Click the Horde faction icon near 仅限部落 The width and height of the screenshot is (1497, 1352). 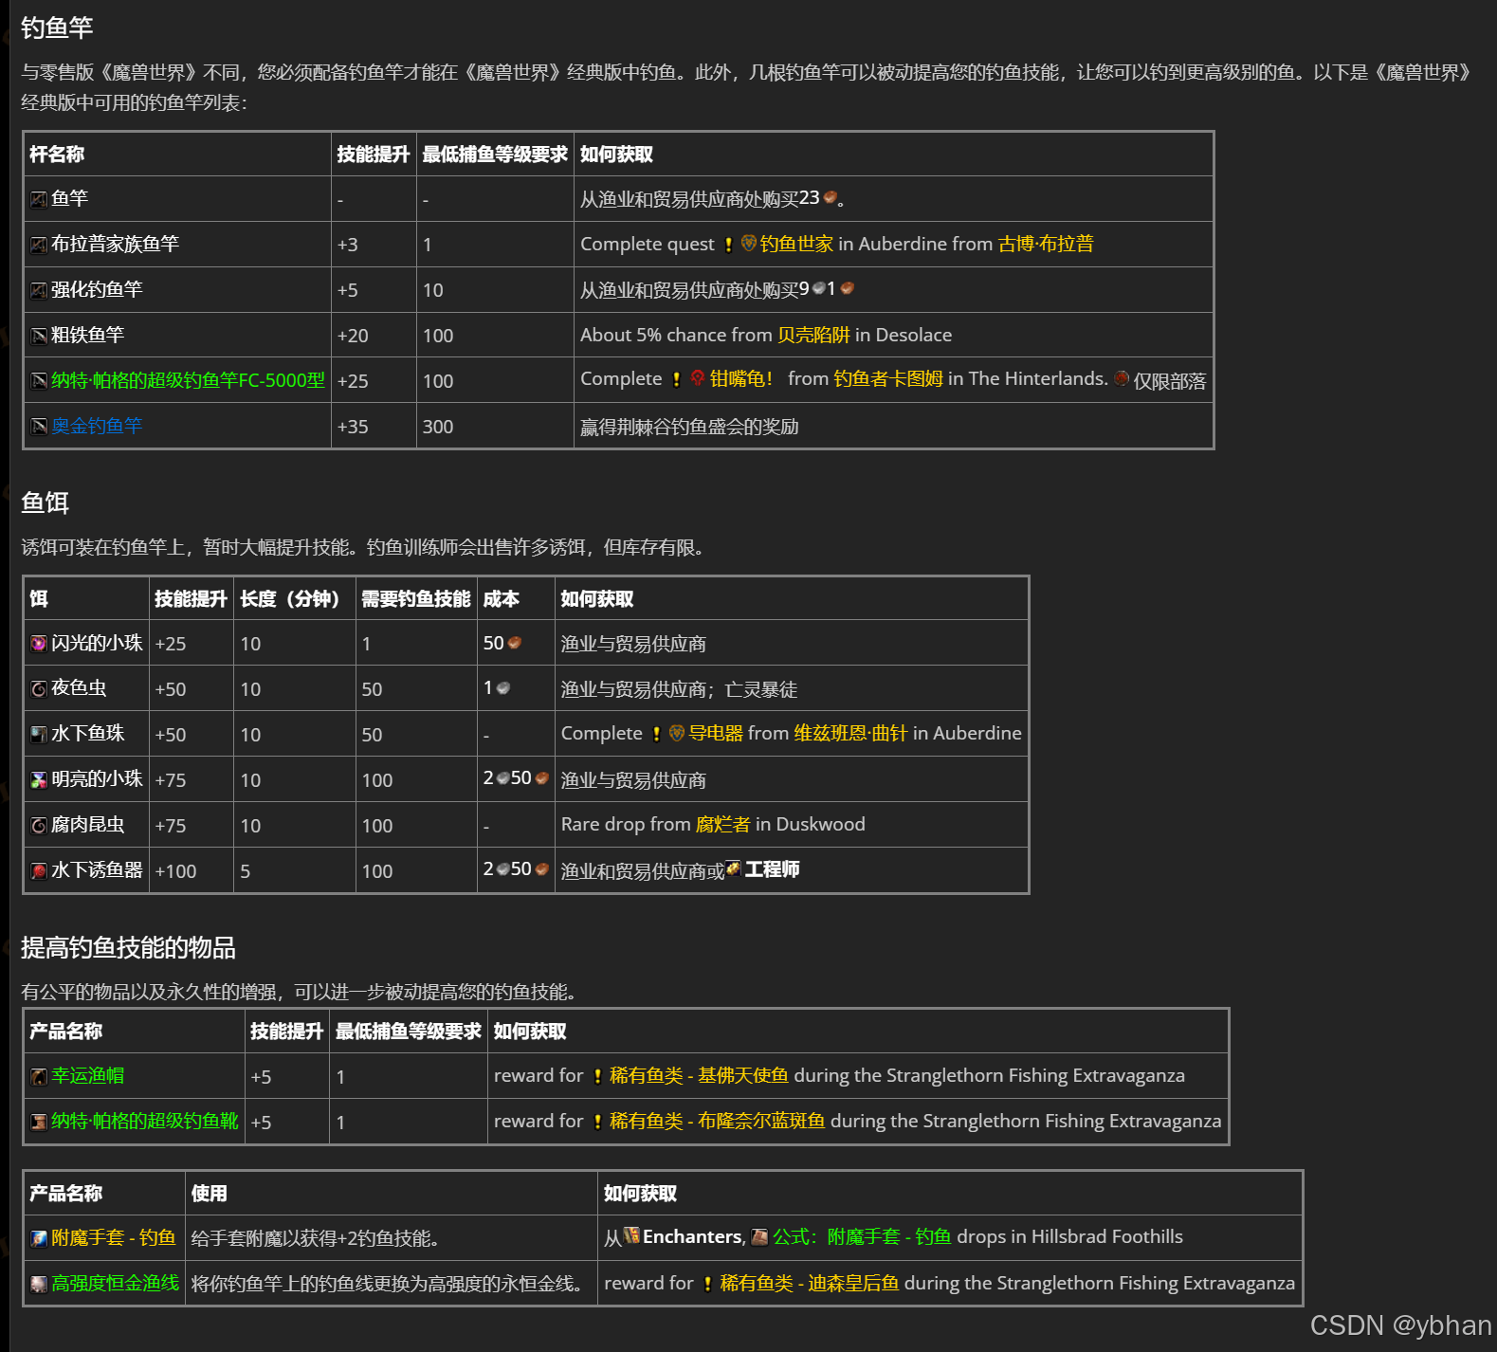click(x=1122, y=378)
